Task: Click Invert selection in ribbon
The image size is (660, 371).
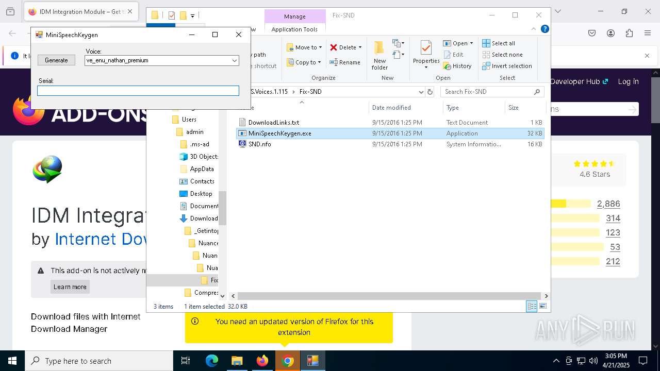Action: 507,66
